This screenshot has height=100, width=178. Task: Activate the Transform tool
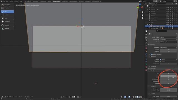click(x=8, y=21)
